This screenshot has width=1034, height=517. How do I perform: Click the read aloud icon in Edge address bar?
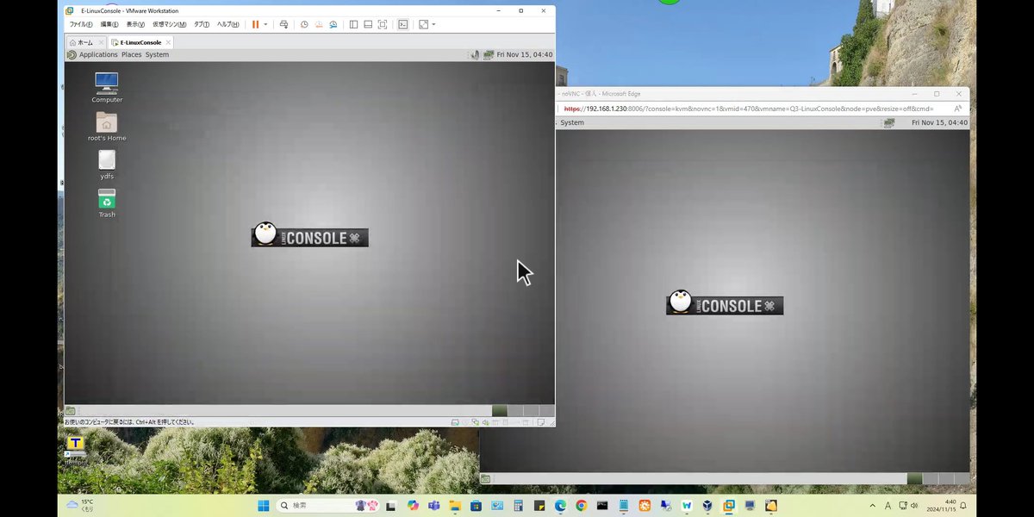(956, 109)
